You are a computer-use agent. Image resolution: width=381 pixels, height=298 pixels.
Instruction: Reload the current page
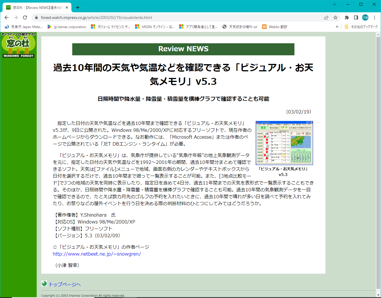tap(25, 17)
